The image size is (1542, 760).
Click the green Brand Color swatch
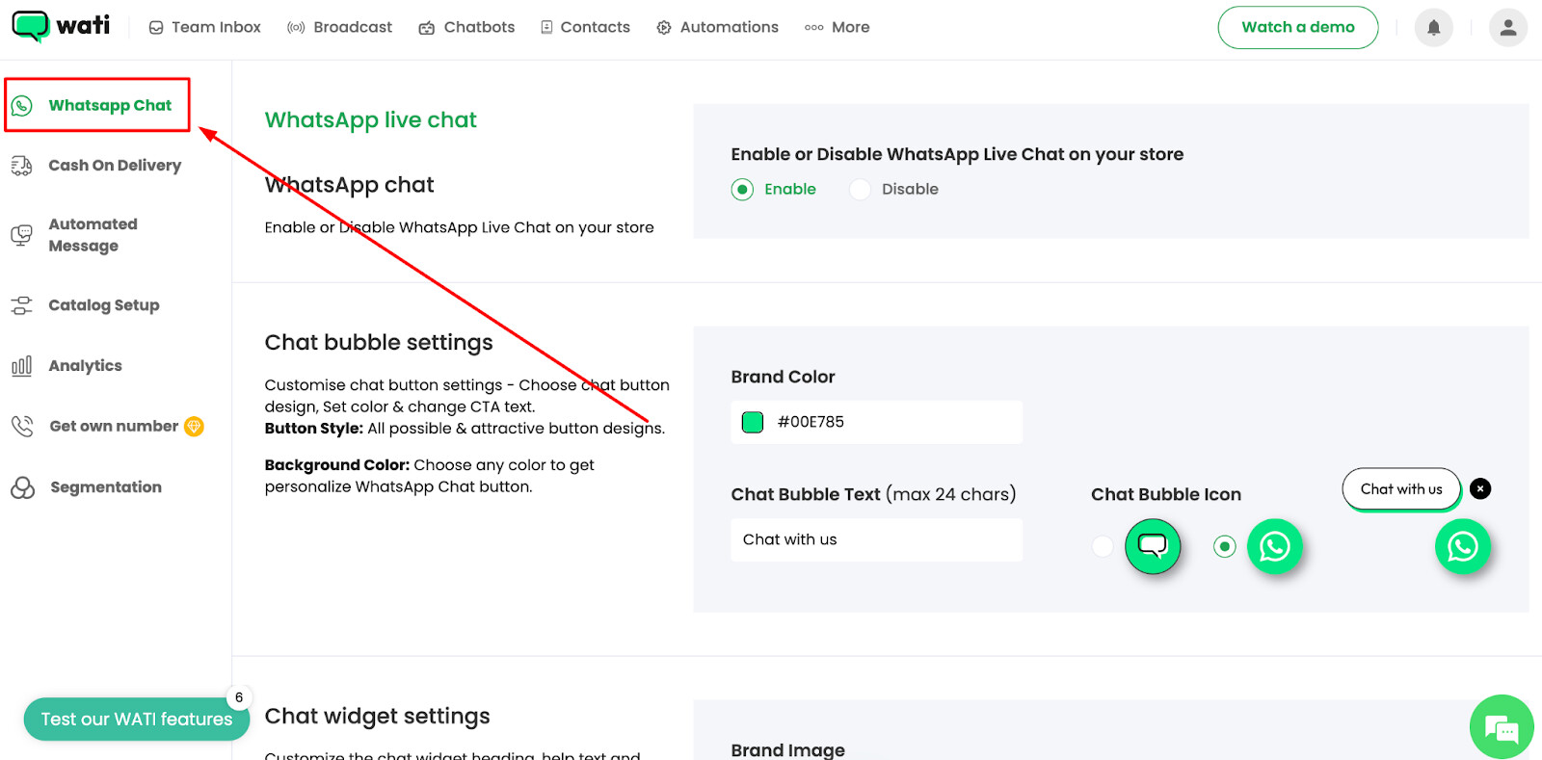753,422
